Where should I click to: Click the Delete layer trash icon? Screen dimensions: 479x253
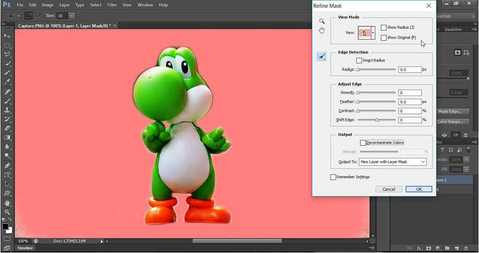(466, 248)
